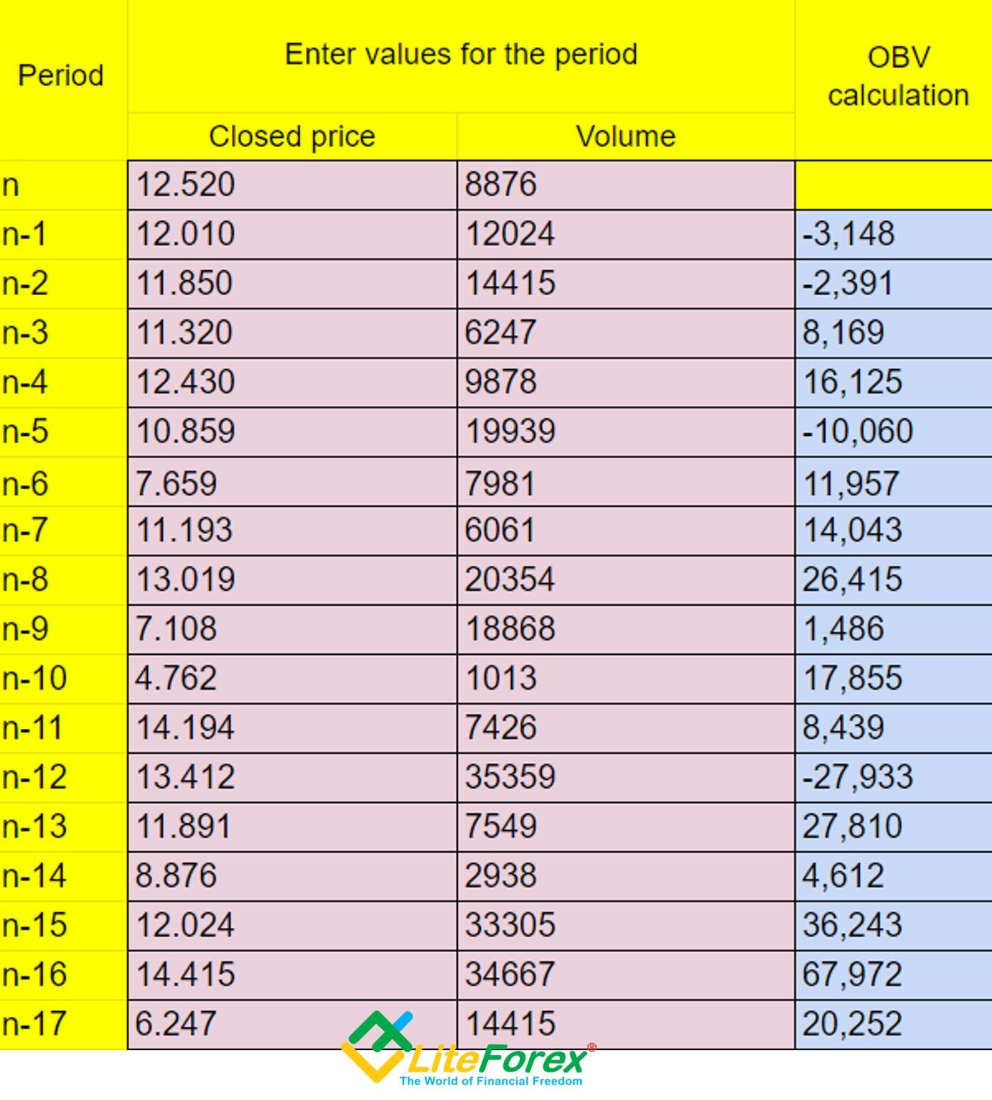Select the Closed price subheader
992x1100 pixels.
(292, 137)
